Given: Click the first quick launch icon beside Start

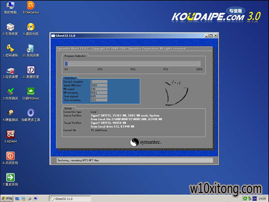Looking at the screenshot, I should (x=17, y=199).
